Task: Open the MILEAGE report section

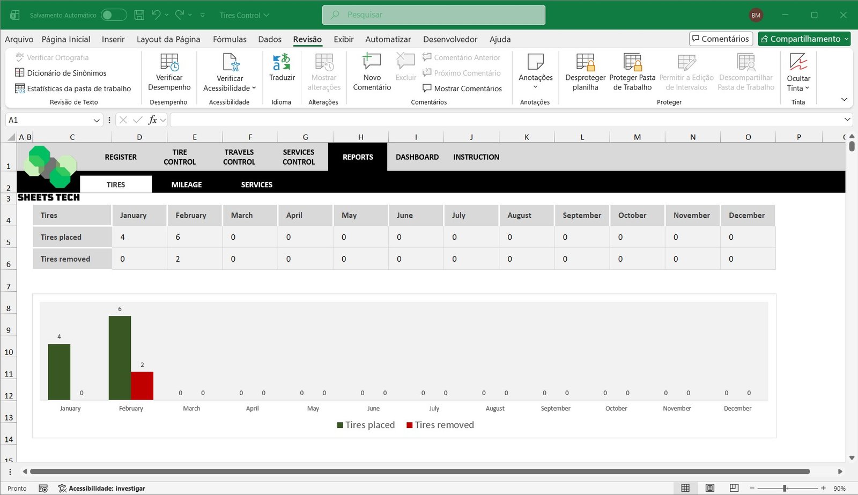Action: 187,184
